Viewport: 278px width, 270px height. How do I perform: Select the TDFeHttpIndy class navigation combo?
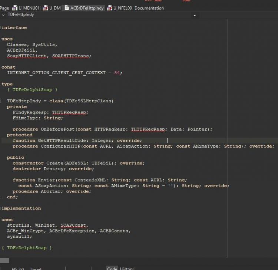click(x=99, y=15)
